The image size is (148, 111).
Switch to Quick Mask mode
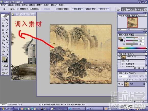[x=7, y=66]
